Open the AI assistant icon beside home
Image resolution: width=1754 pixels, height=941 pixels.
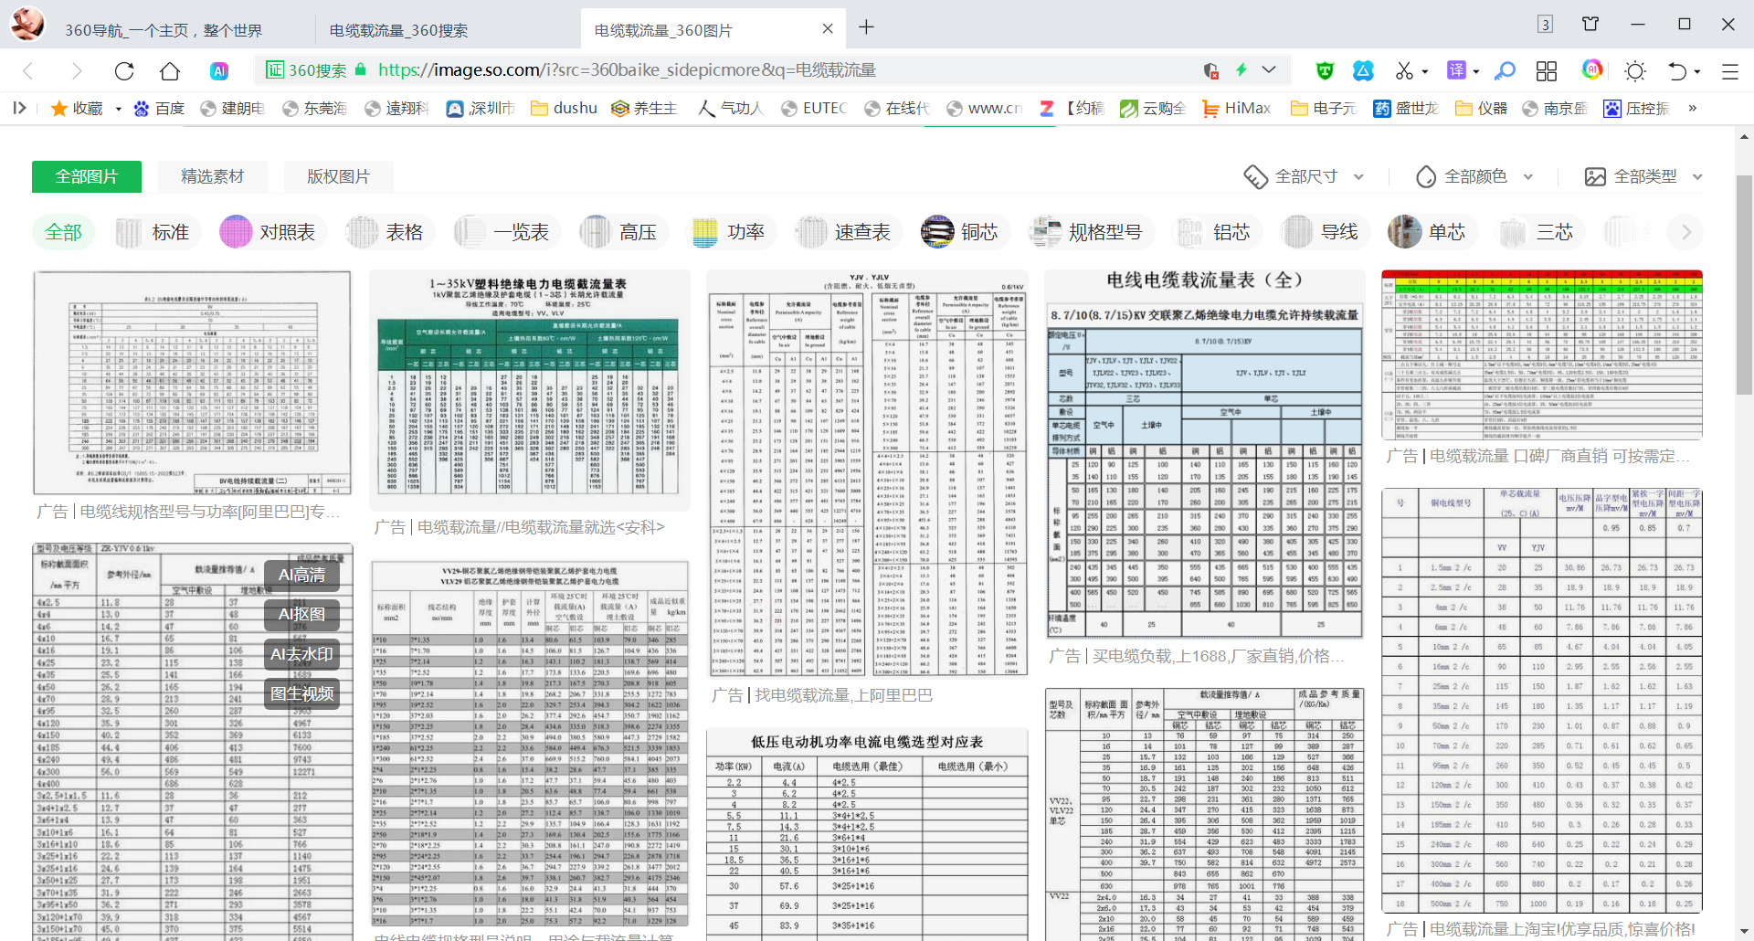(219, 71)
